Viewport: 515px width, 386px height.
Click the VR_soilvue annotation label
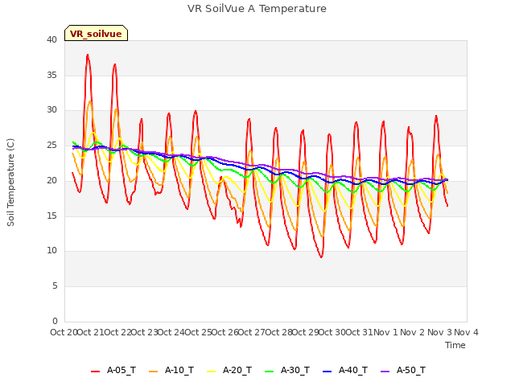tap(96, 34)
